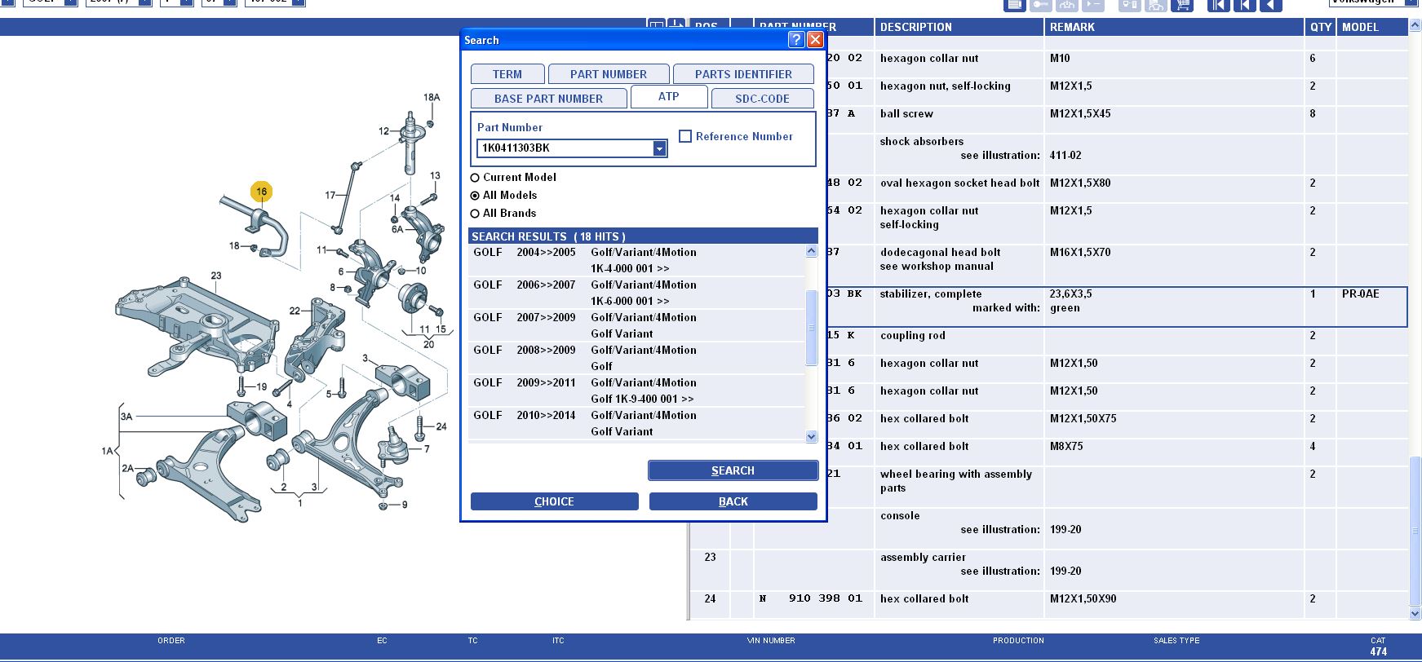The image size is (1422, 662).
Task: Click the parts table scrollbar thumb
Action: tap(1415, 531)
